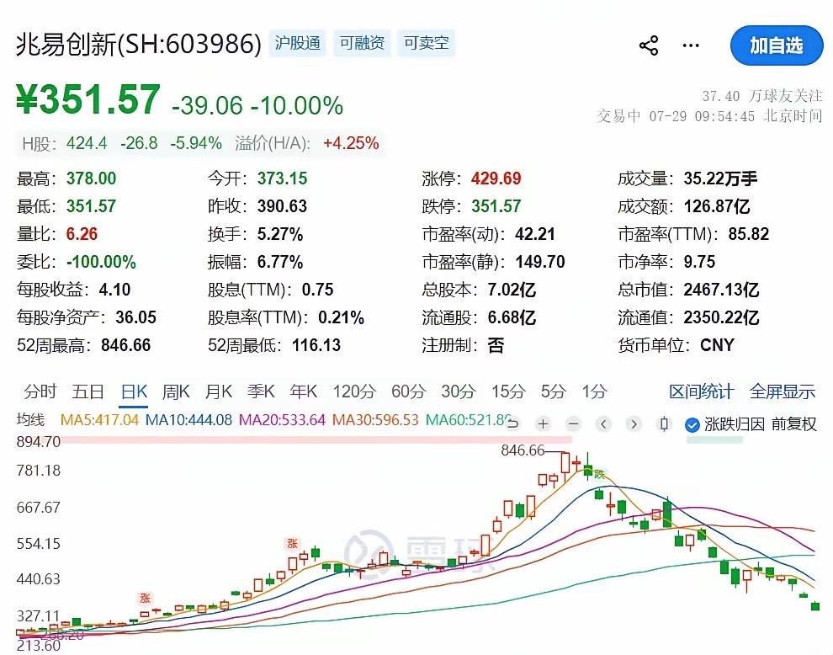Click the 总市值 value 2467.13亿
Image resolution: width=833 pixels, height=655 pixels.
click(x=721, y=290)
